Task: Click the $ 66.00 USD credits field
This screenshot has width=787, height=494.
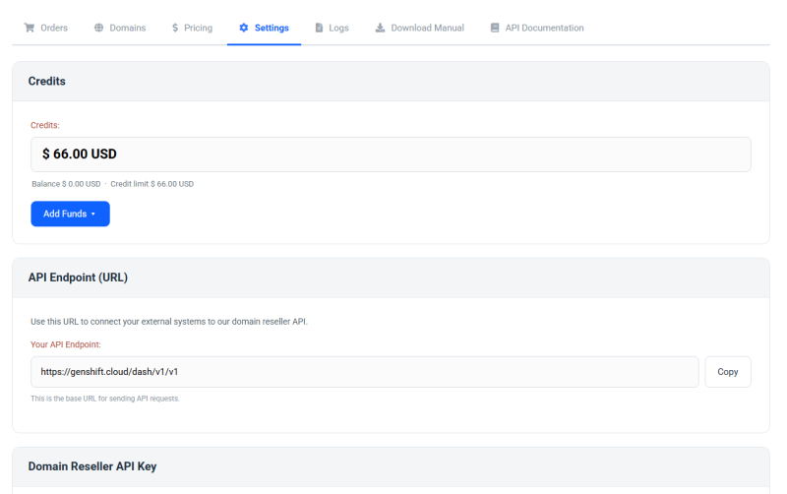Action: (x=391, y=154)
